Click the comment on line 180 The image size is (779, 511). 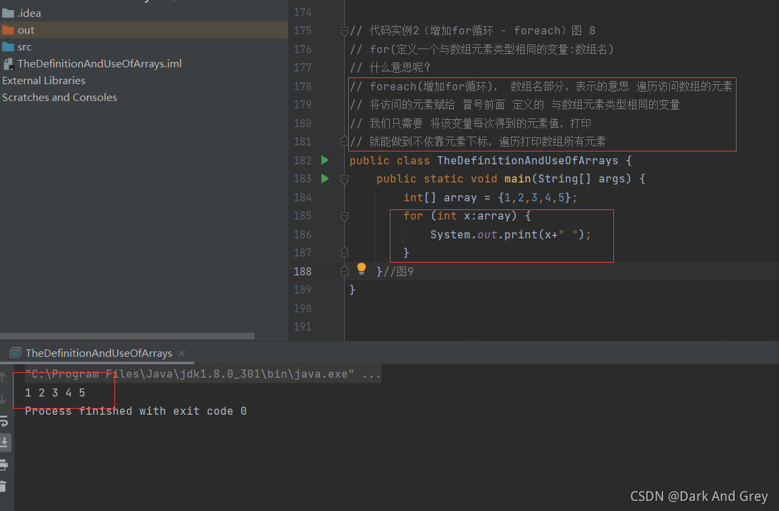click(x=471, y=123)
